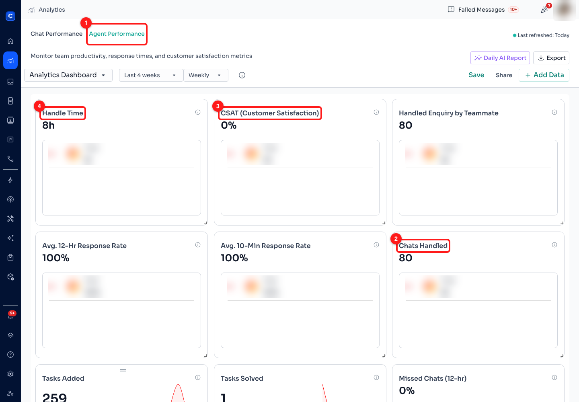The image size is (579, 402).
Task: Click the app logo in sidebar
Action: pos(10,16)
